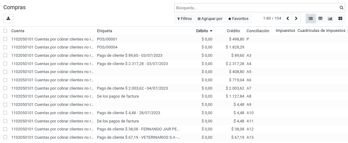Open the Favoritos dropdown
This screenshot has height=143, width=348.
238,19
